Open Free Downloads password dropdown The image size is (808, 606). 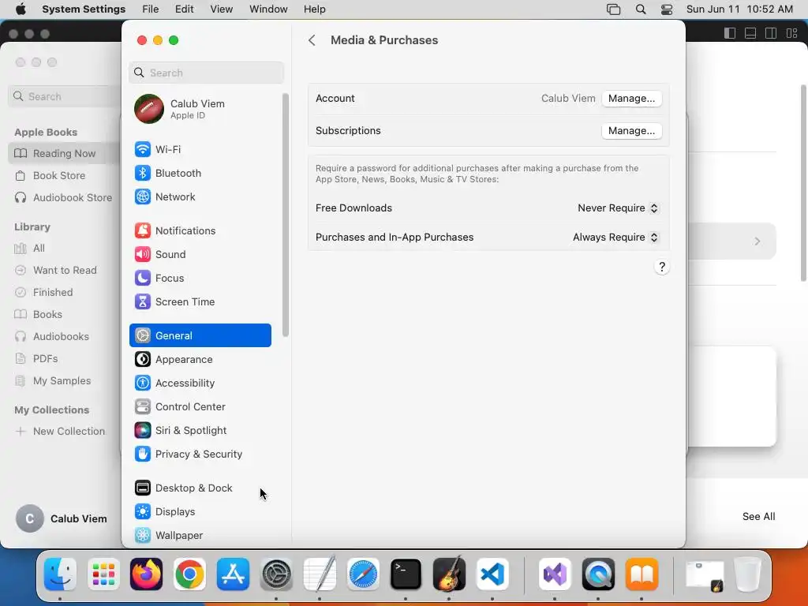pos(618,208)
